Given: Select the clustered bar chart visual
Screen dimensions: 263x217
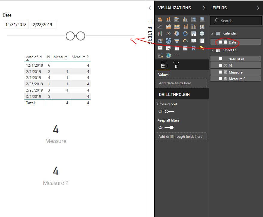Looking at the screenshot, I should pyautogui.click(x=177, y=20).
